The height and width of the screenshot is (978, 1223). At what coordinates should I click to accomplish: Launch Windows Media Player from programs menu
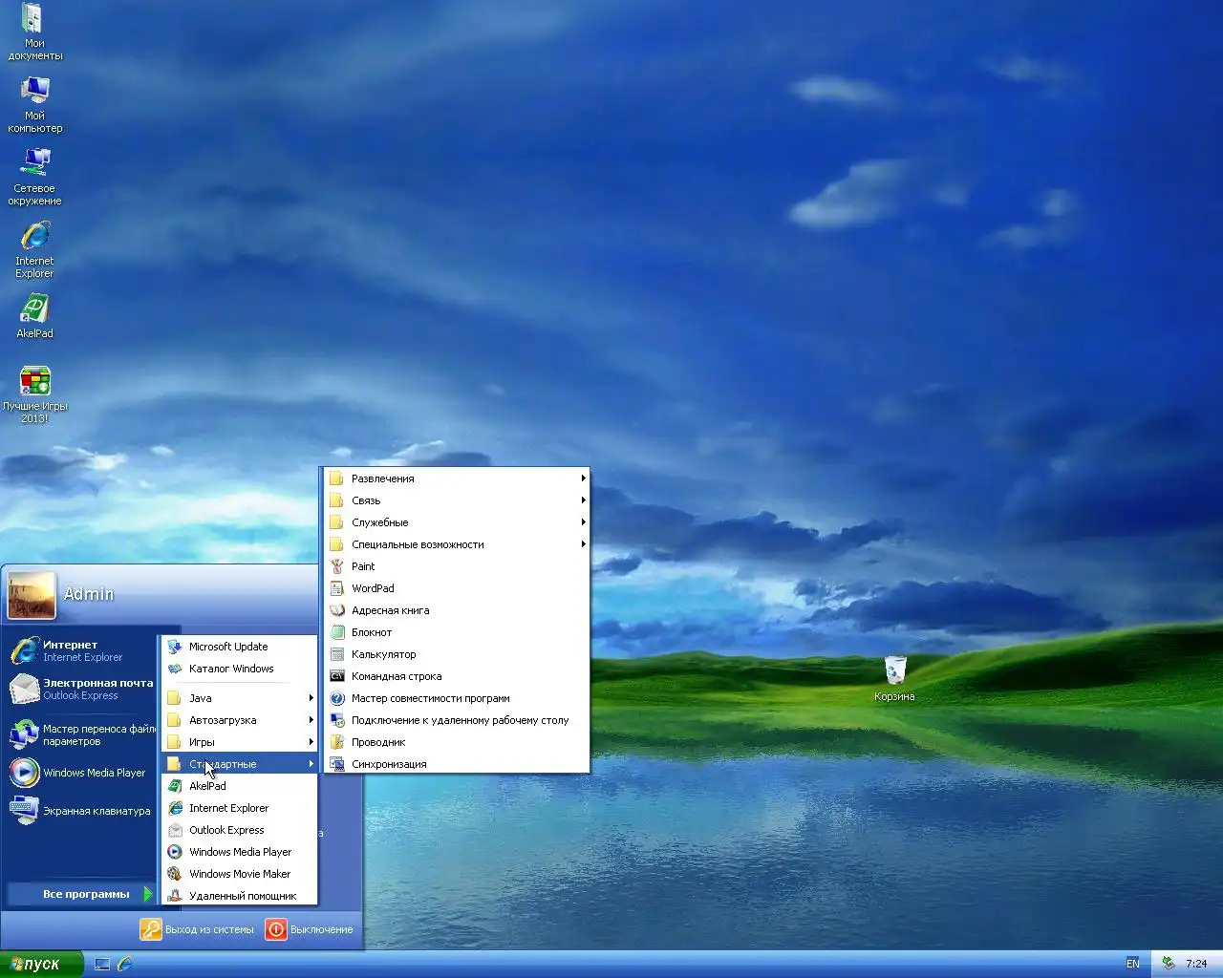pos(239,852)
